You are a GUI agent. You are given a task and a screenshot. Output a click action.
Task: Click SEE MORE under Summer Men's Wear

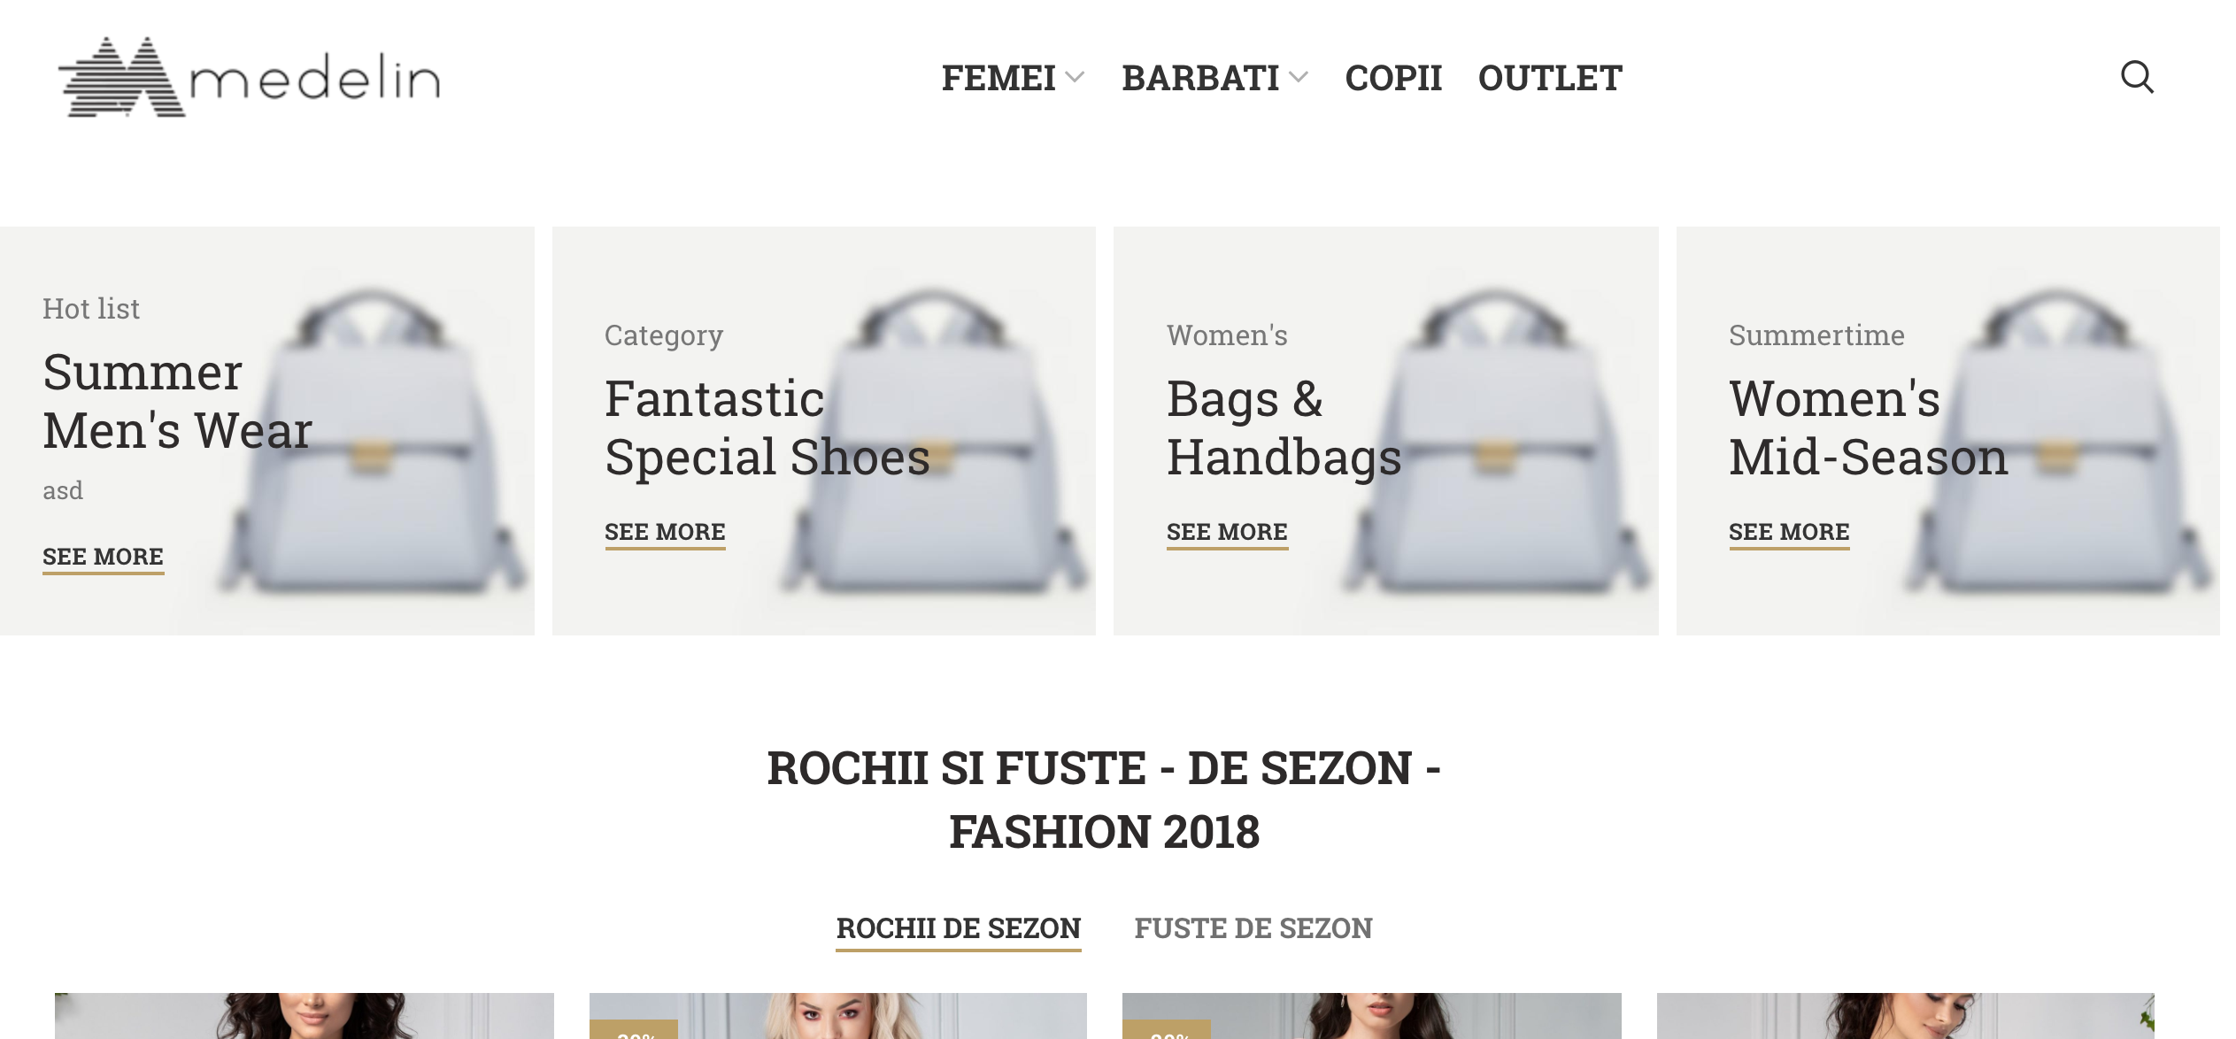[x=104, y=558]
